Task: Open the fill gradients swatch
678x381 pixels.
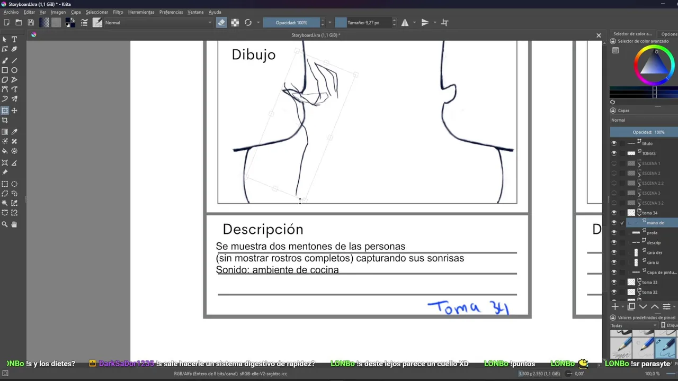Action: click(44, 23)
